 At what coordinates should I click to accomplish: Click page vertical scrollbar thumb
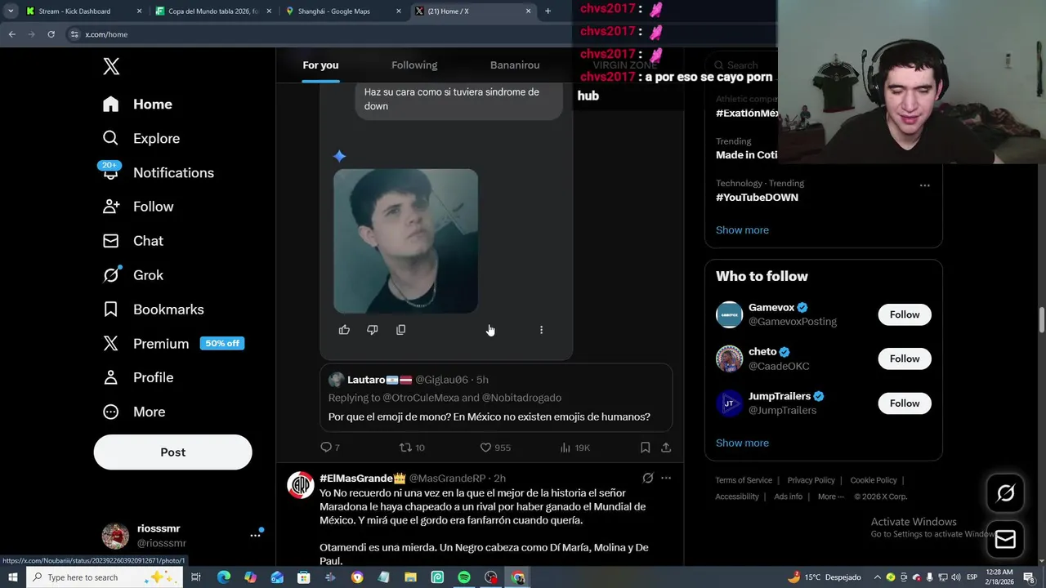point(1042,320)
